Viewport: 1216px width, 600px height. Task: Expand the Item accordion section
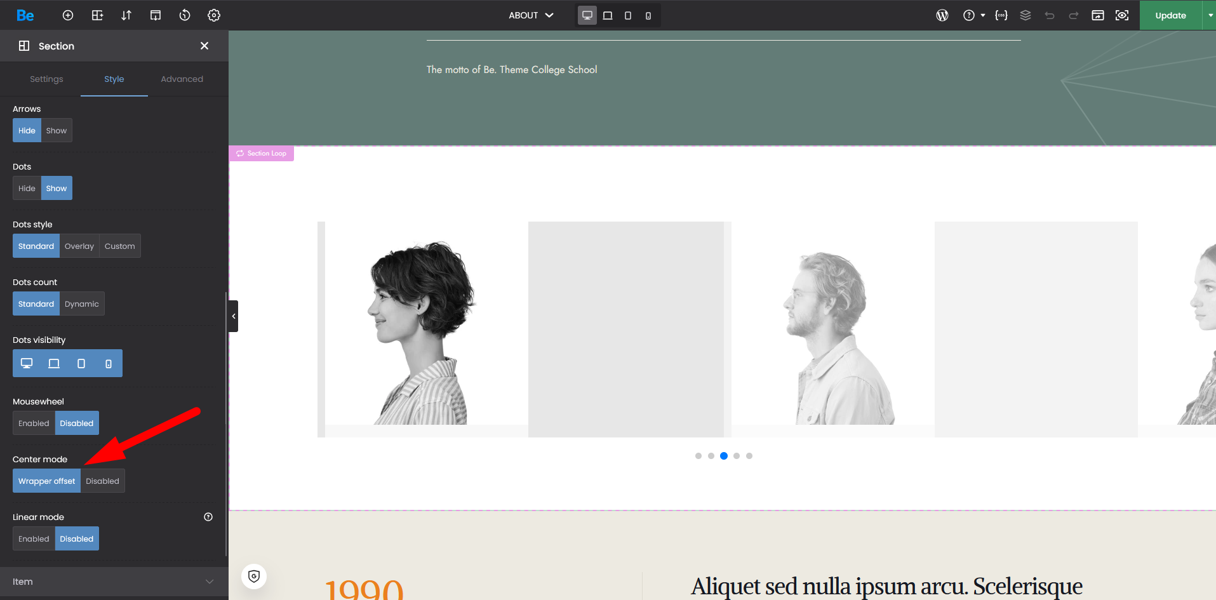pyautogui.click(x=114, y=582)
